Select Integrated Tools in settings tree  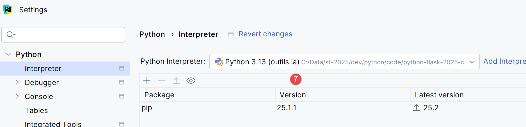coord(53,124)
